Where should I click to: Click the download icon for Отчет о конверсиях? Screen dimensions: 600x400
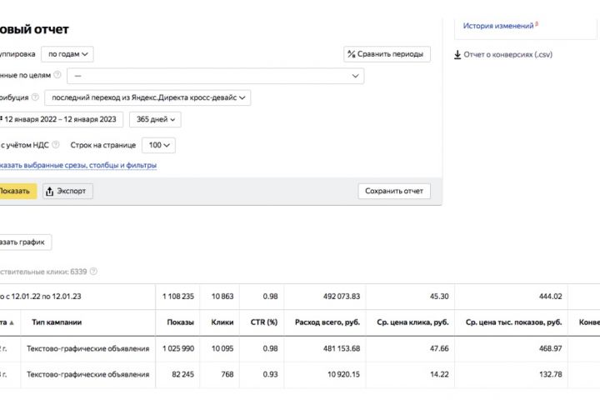pos(457,55)
